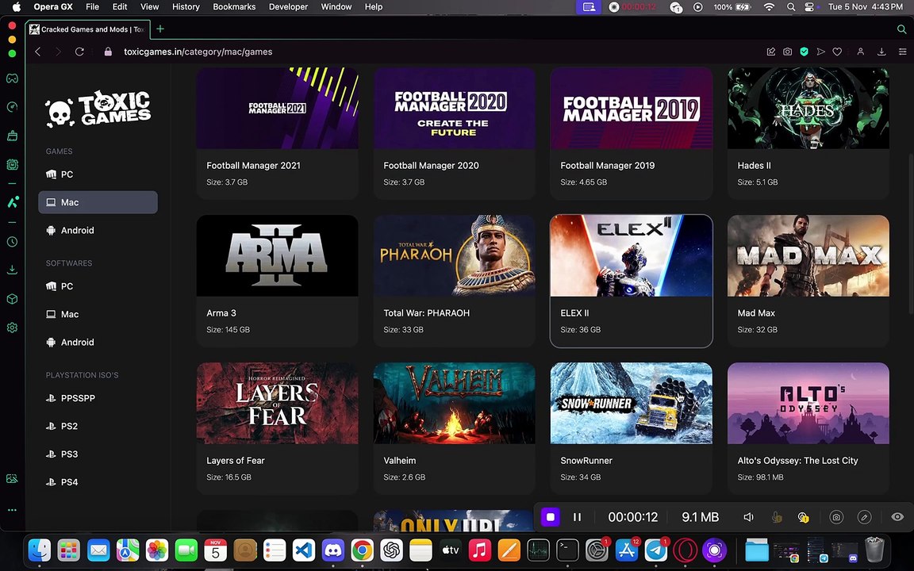
Task: Open Settings gear icon in Opera sidebar
Action: pyautogui.click(x=12, y=328)
